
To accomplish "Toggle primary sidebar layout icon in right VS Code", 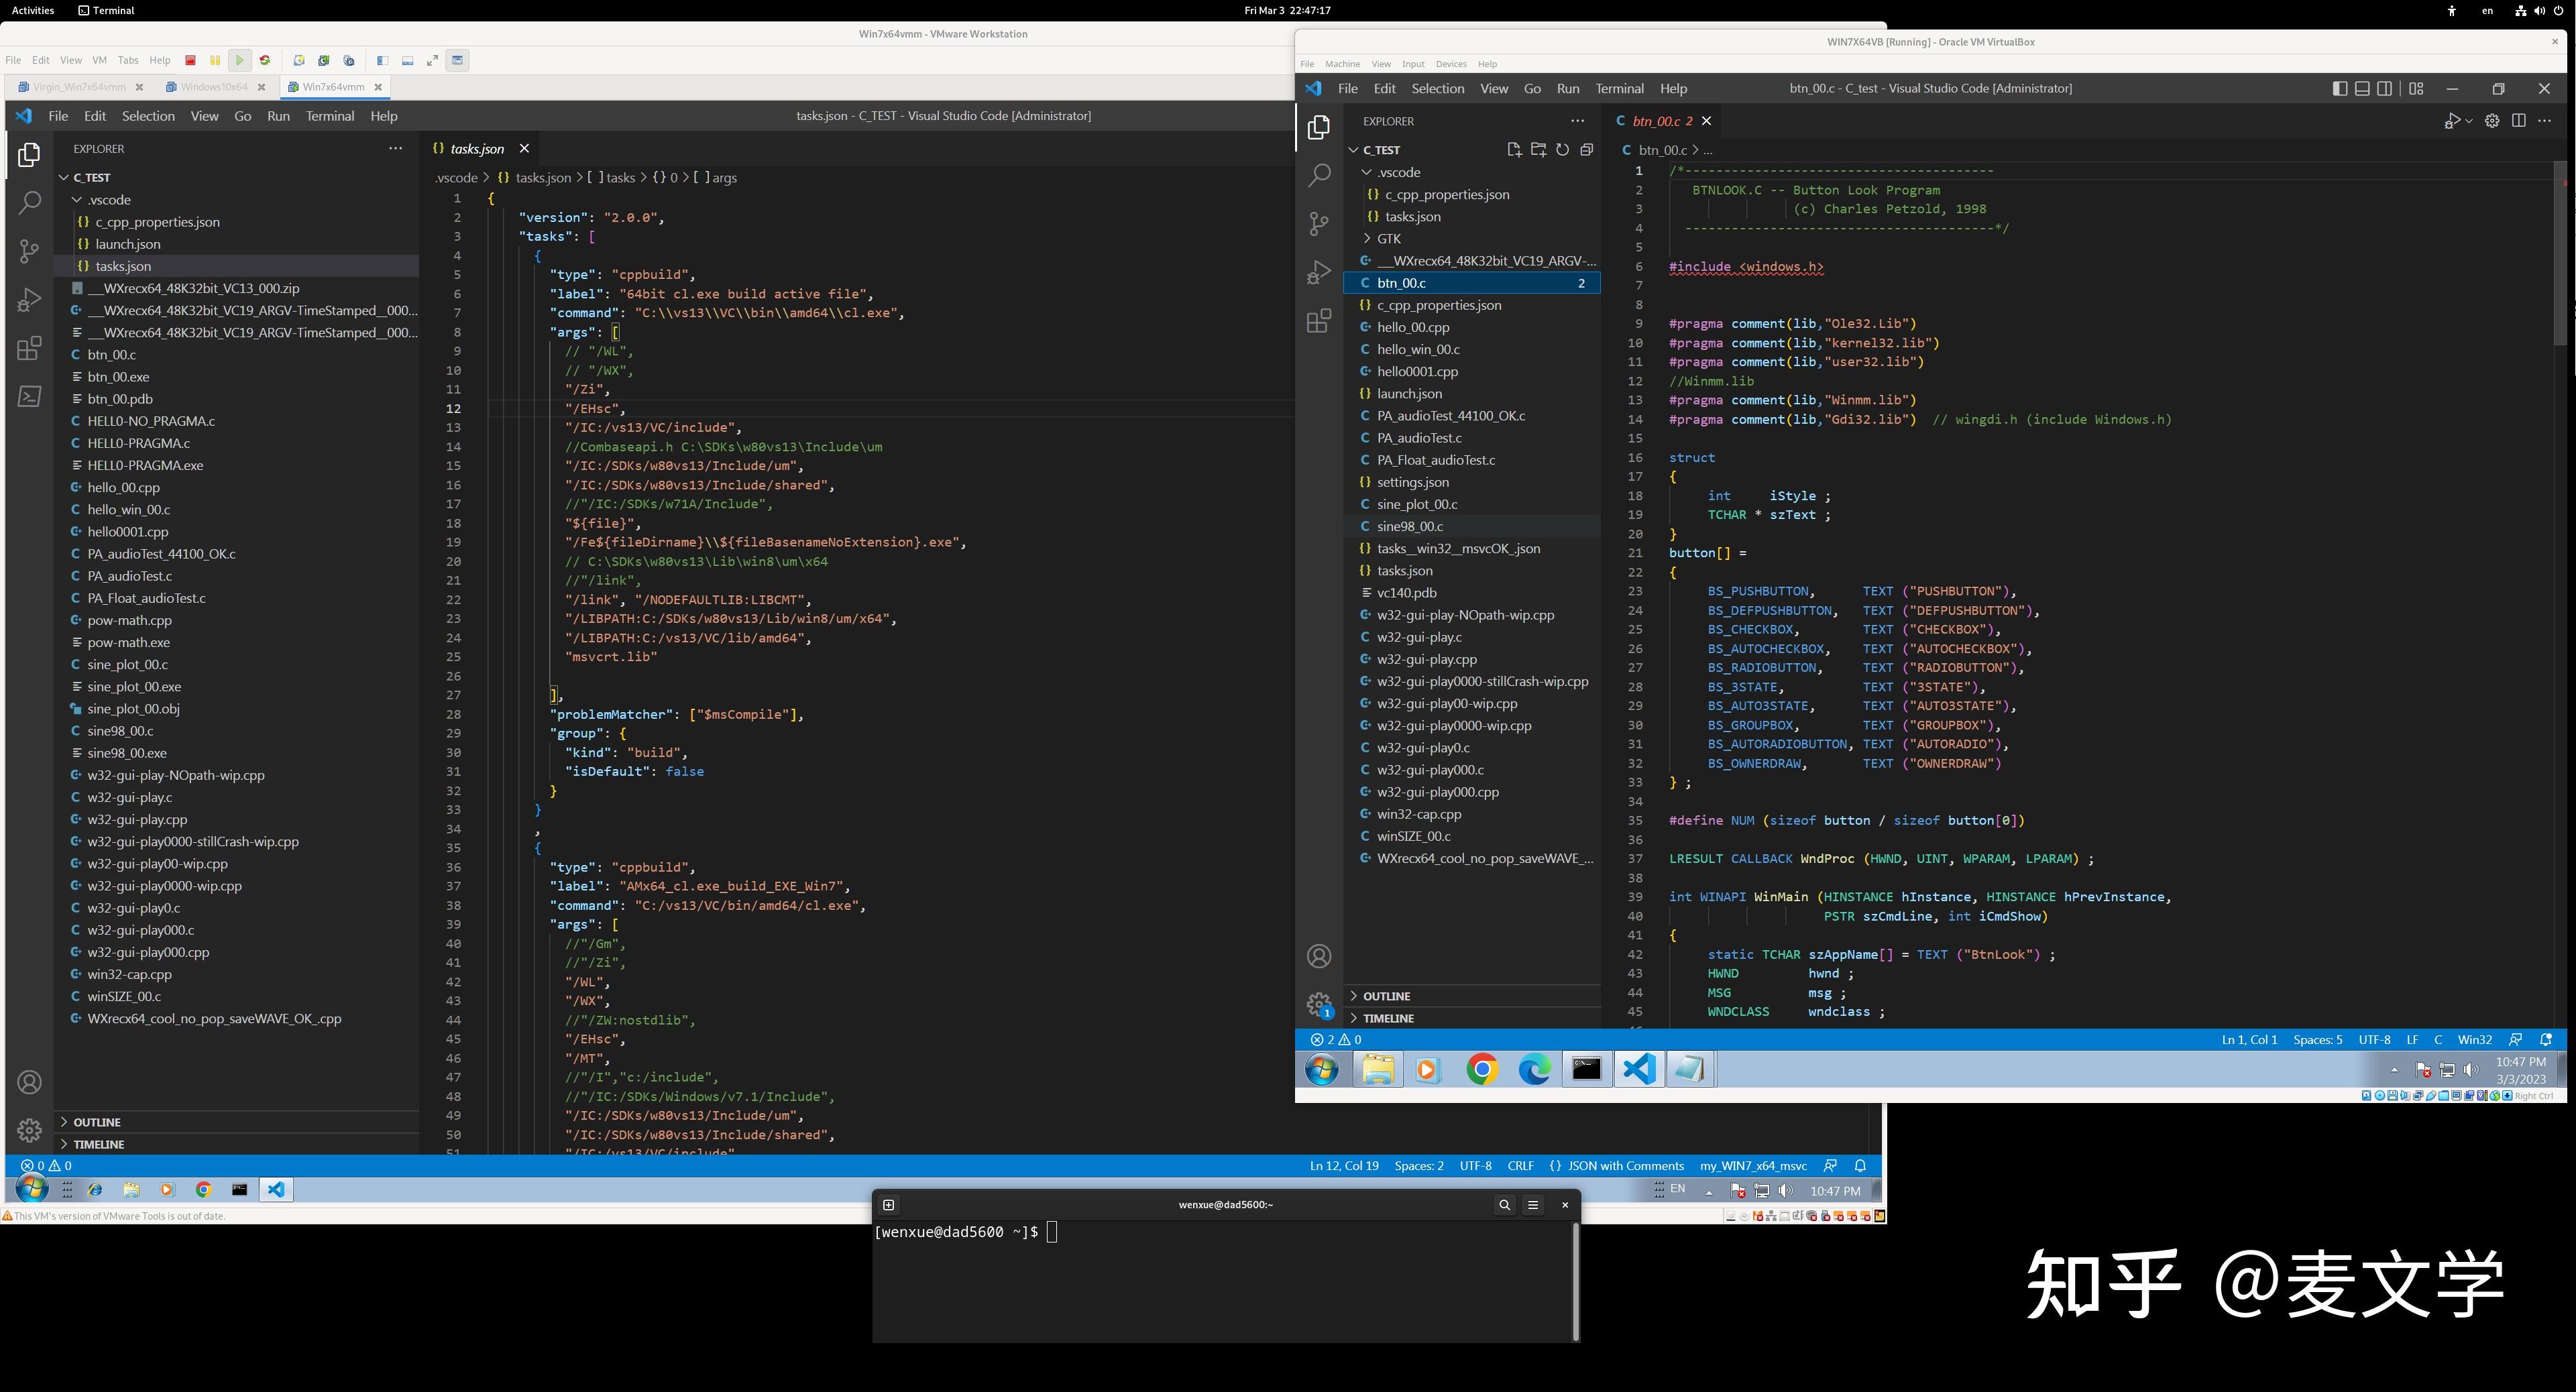I will click(x=2339, y=89).
